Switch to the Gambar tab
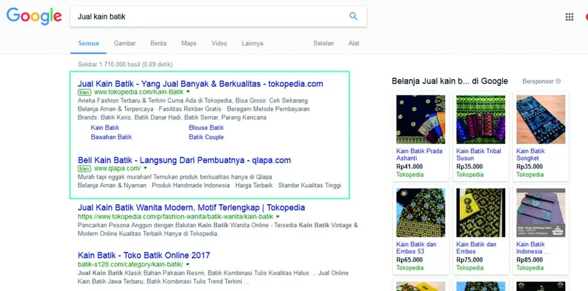The width and height of the screenshot is (588, 291). pyautogui.click(x=125, y=44)
